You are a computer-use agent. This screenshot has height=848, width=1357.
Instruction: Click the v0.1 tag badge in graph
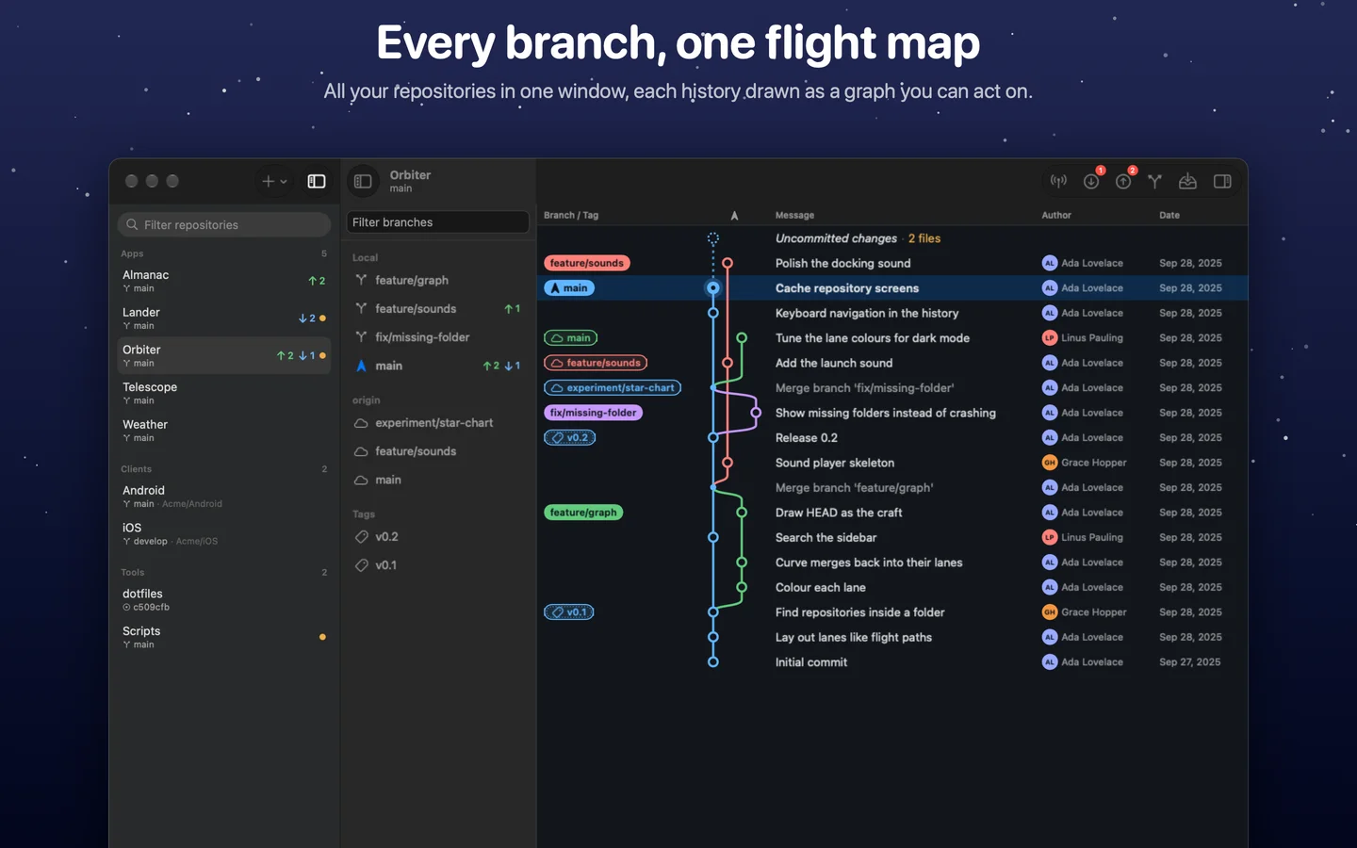569,612
